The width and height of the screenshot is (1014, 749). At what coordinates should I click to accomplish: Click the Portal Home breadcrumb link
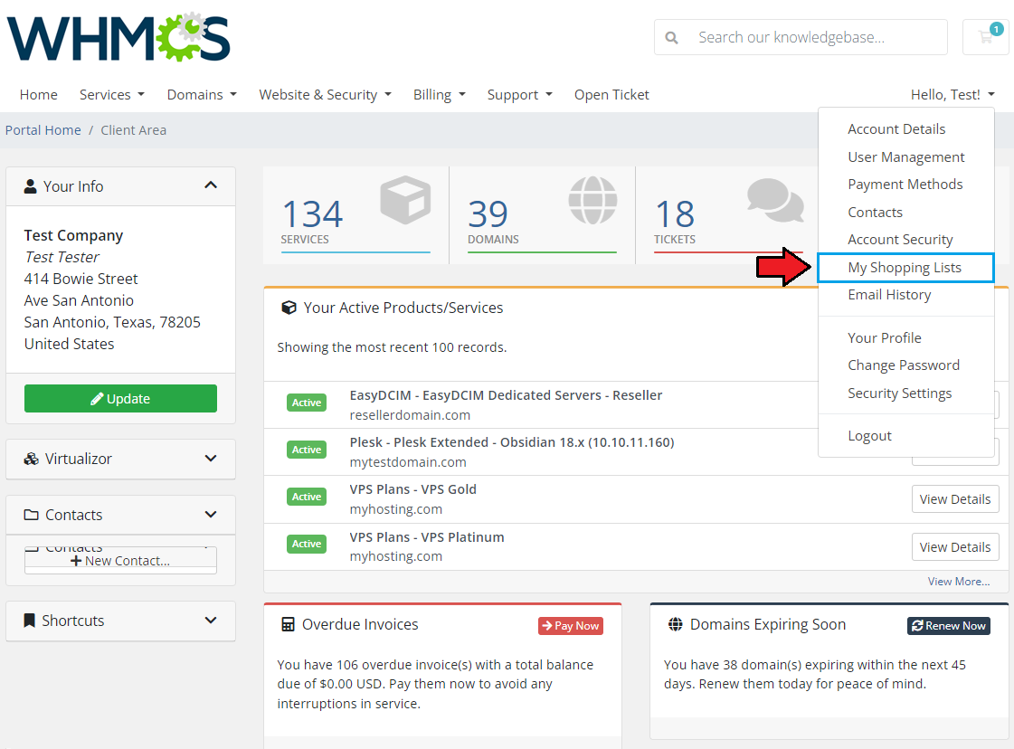[x=43, y=130]
